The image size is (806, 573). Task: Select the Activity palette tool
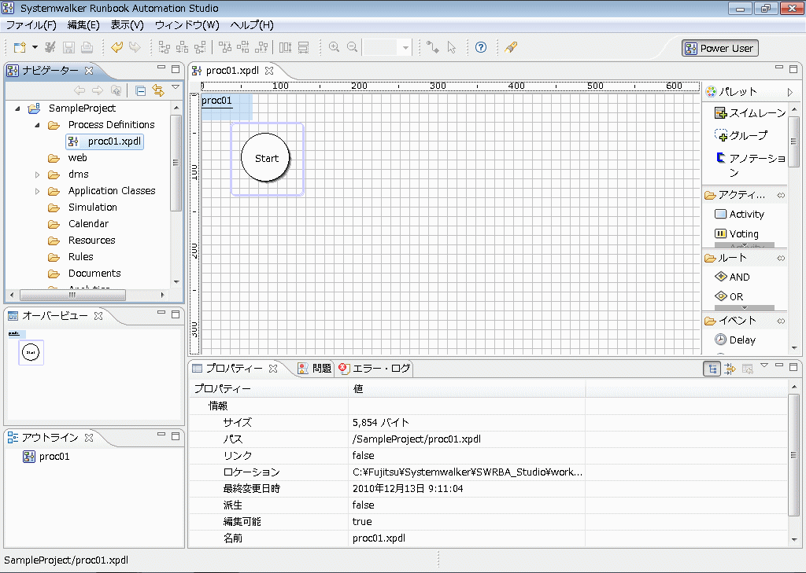pyautogui.click(x=740, y=214)
